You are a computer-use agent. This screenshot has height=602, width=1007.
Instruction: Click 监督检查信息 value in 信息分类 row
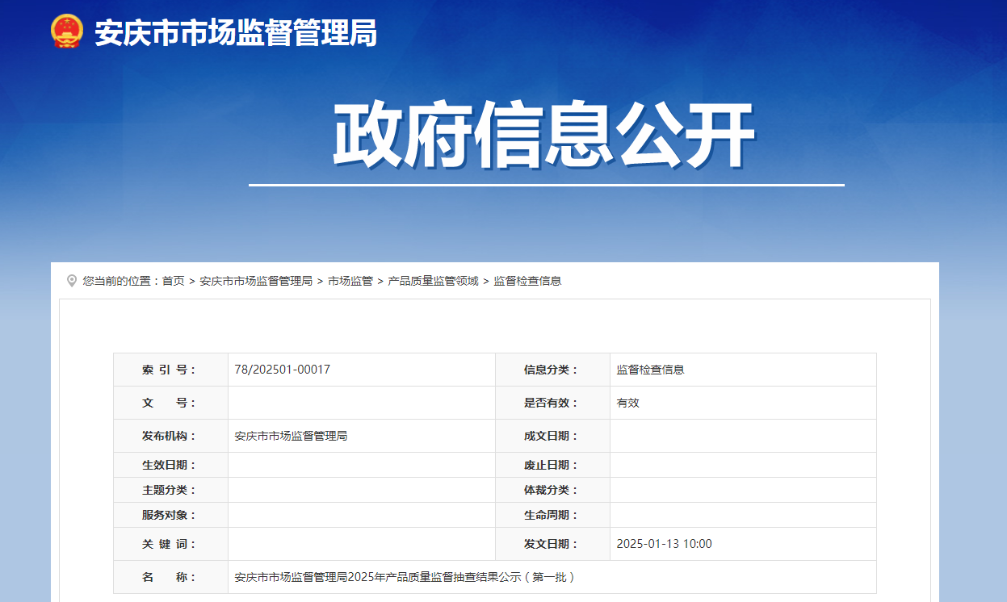tap(651, 370)
